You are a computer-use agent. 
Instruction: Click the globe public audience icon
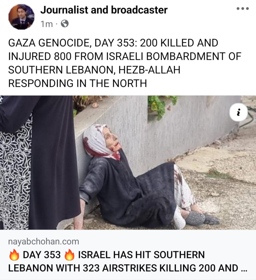coord(65,24)
